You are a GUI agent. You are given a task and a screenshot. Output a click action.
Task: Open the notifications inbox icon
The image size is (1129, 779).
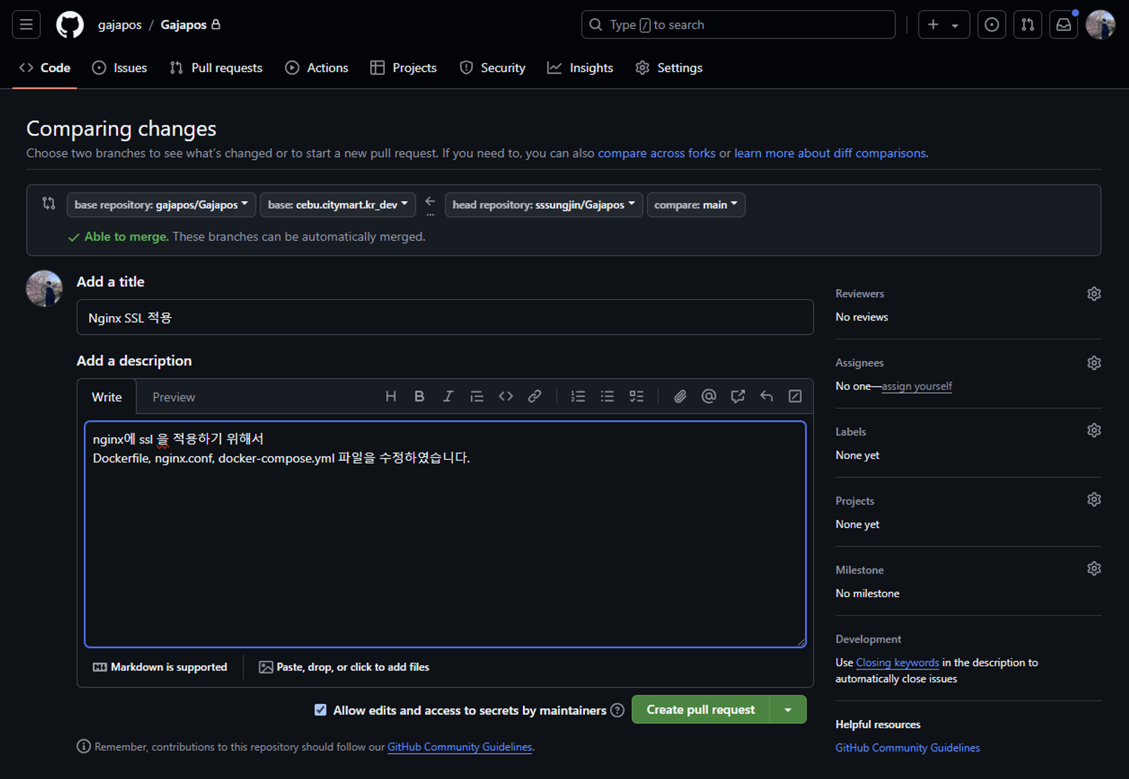[1064, 25]
